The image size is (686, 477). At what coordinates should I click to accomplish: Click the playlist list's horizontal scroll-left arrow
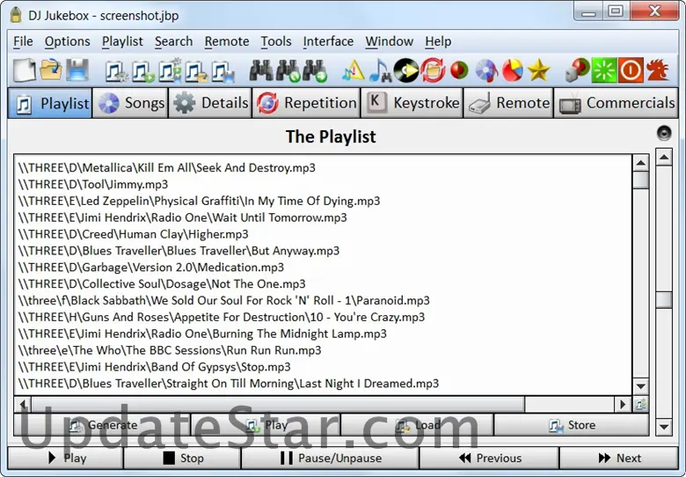[x=23, y=404]
